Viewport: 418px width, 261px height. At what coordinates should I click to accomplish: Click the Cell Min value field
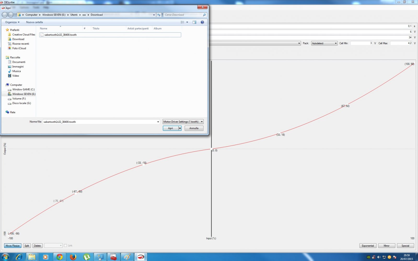point(362,43)
